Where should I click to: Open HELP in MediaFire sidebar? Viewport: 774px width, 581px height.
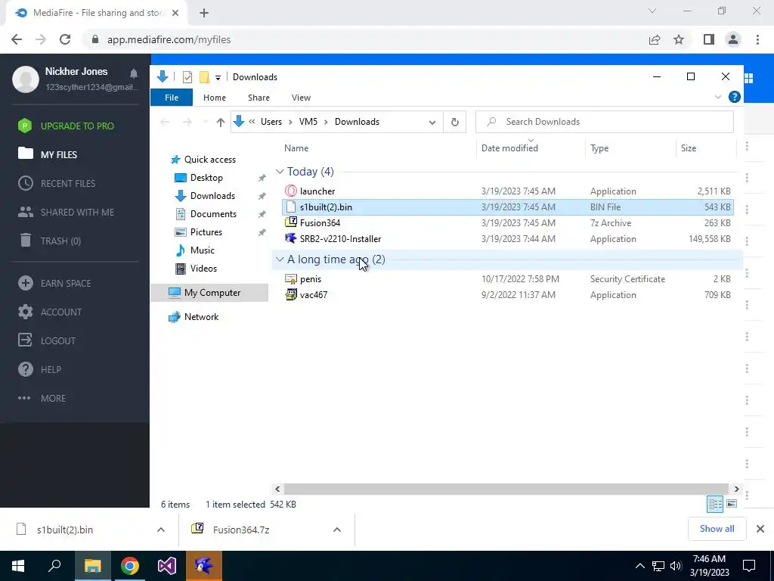click(x=51, y=369)
